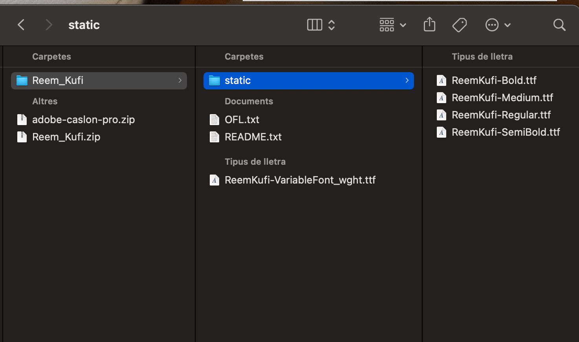Screen dimensions: 579x342
Task: Select ReemKufi-Bold.ttf file name
Action: coord(494,80)
